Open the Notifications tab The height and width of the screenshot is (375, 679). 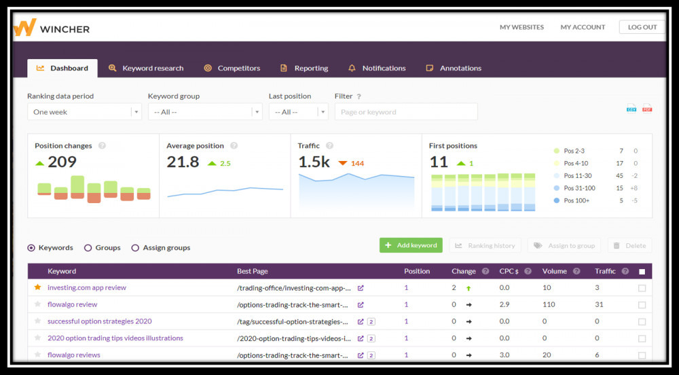coord(377,68)
